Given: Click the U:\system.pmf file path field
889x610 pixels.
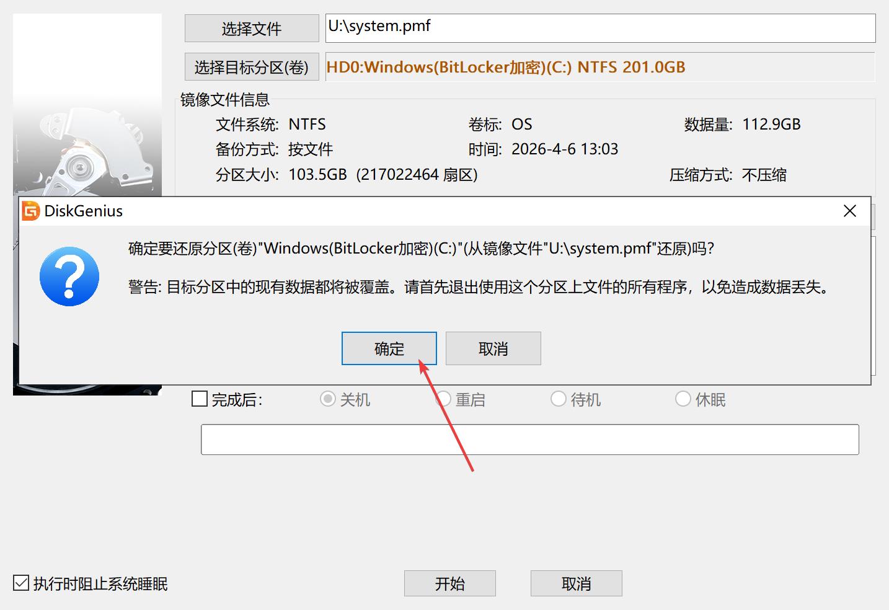Looking at the screenshot, I should point(599,29).
